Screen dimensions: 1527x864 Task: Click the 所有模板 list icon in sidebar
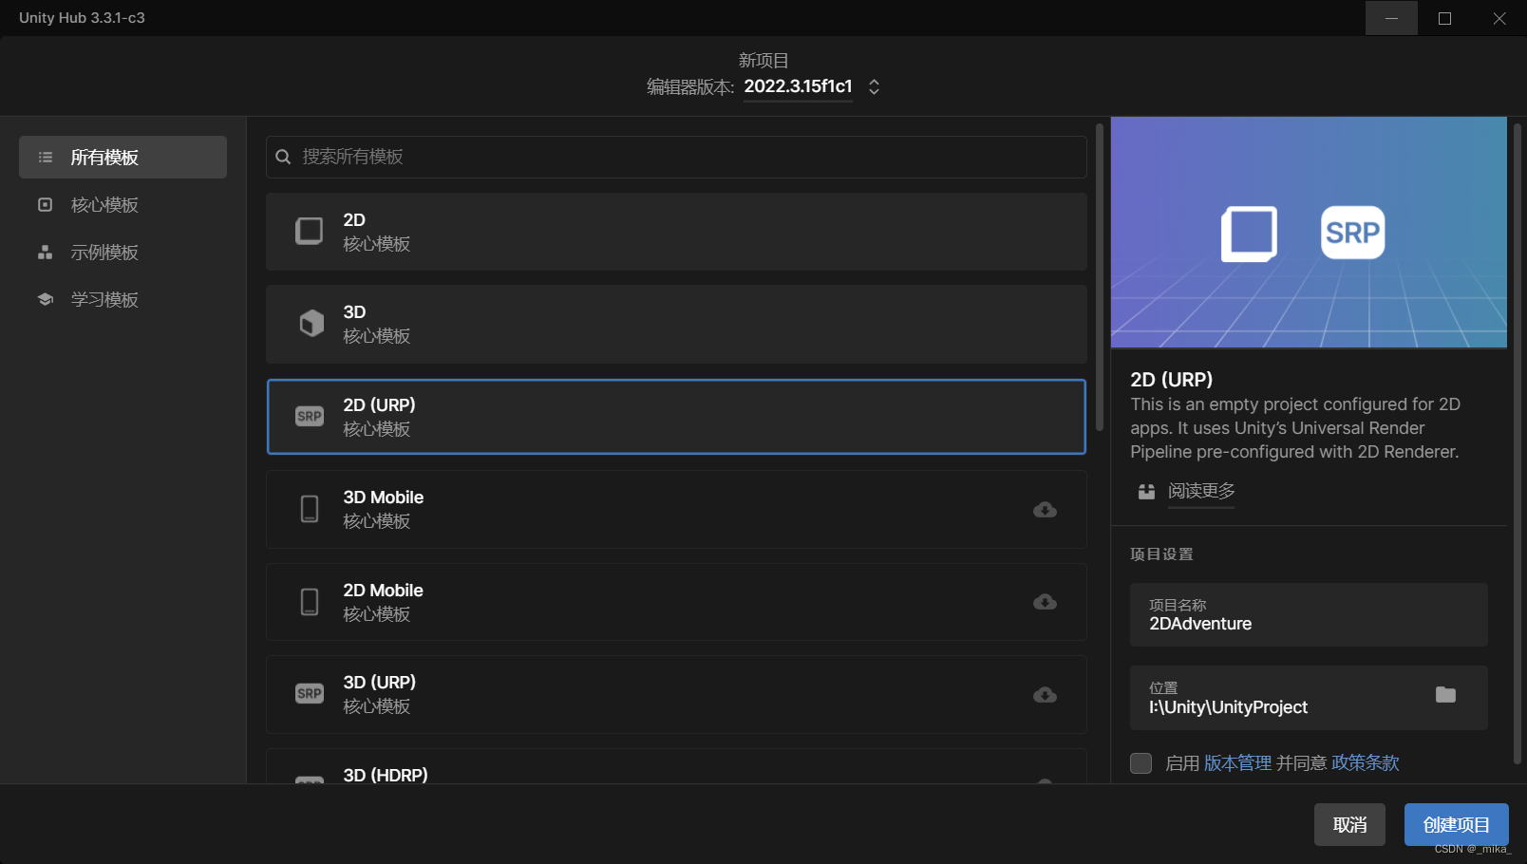point(45,157)
